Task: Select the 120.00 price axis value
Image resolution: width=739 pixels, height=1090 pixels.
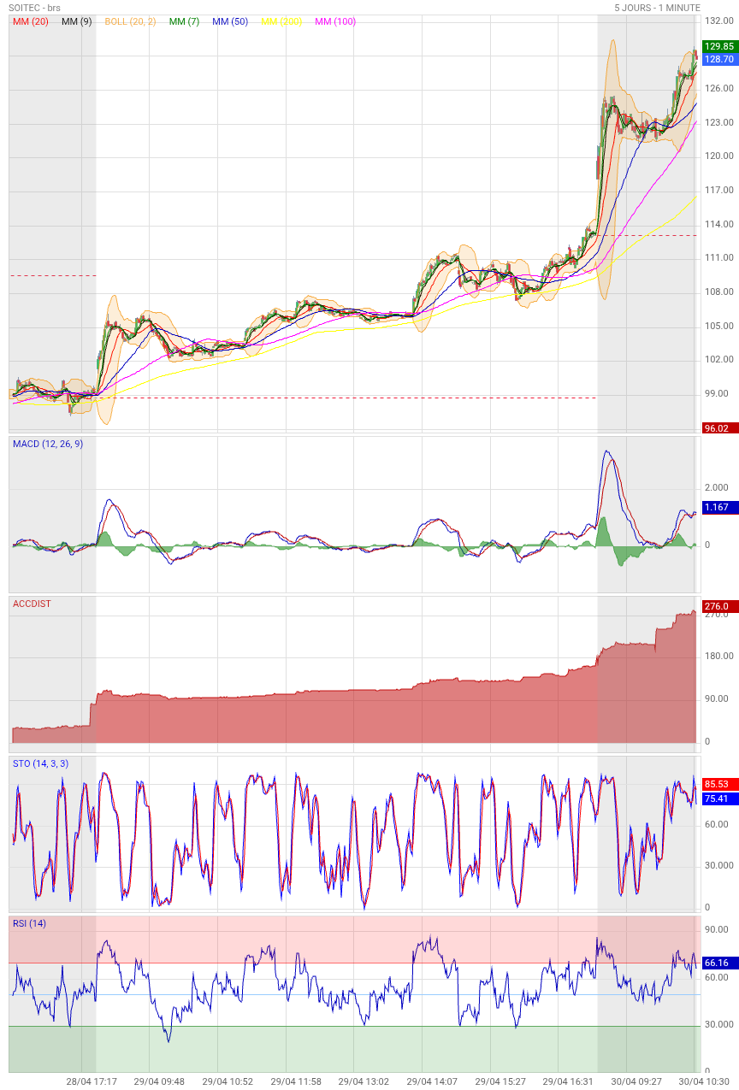Action: (719, 156)
